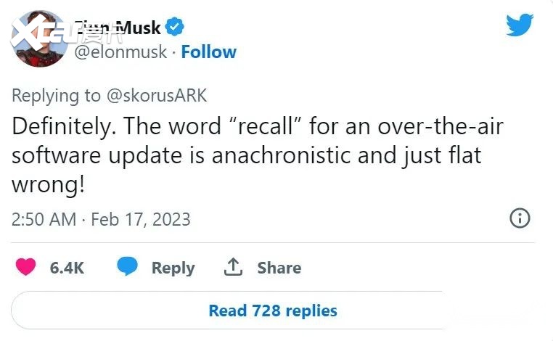
Task: Follow the @elonmusk account
Action: click(209, 52)
